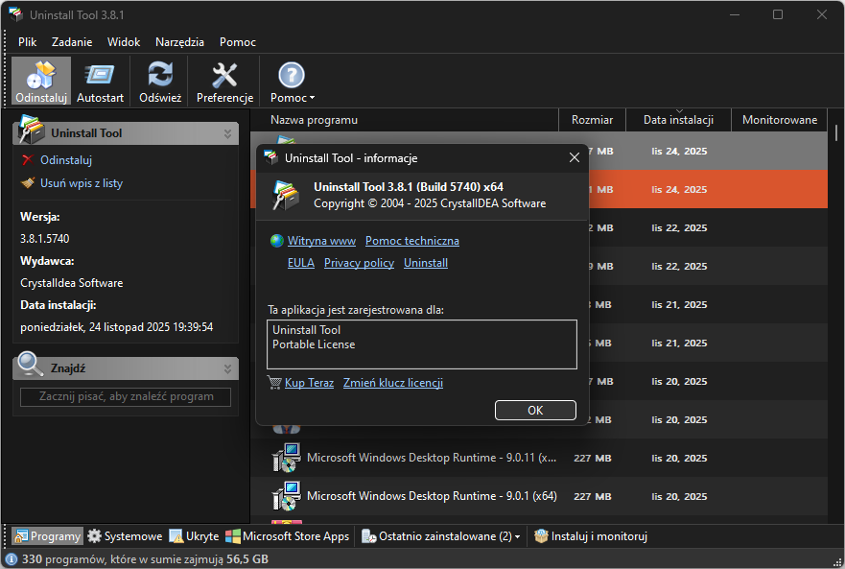The image size is (845, 569).
Task: Click installer icon of Desktop Runtime 9.0.1
Action: (x=286, y=497)
